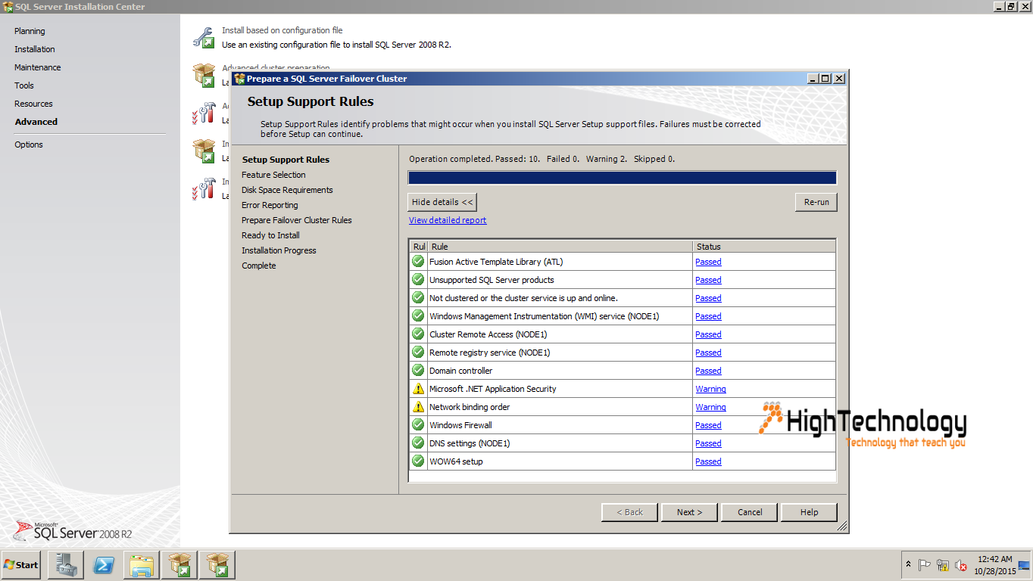
Task: Open Windows Explorer from the taskbar
Action: click(142, 565)
